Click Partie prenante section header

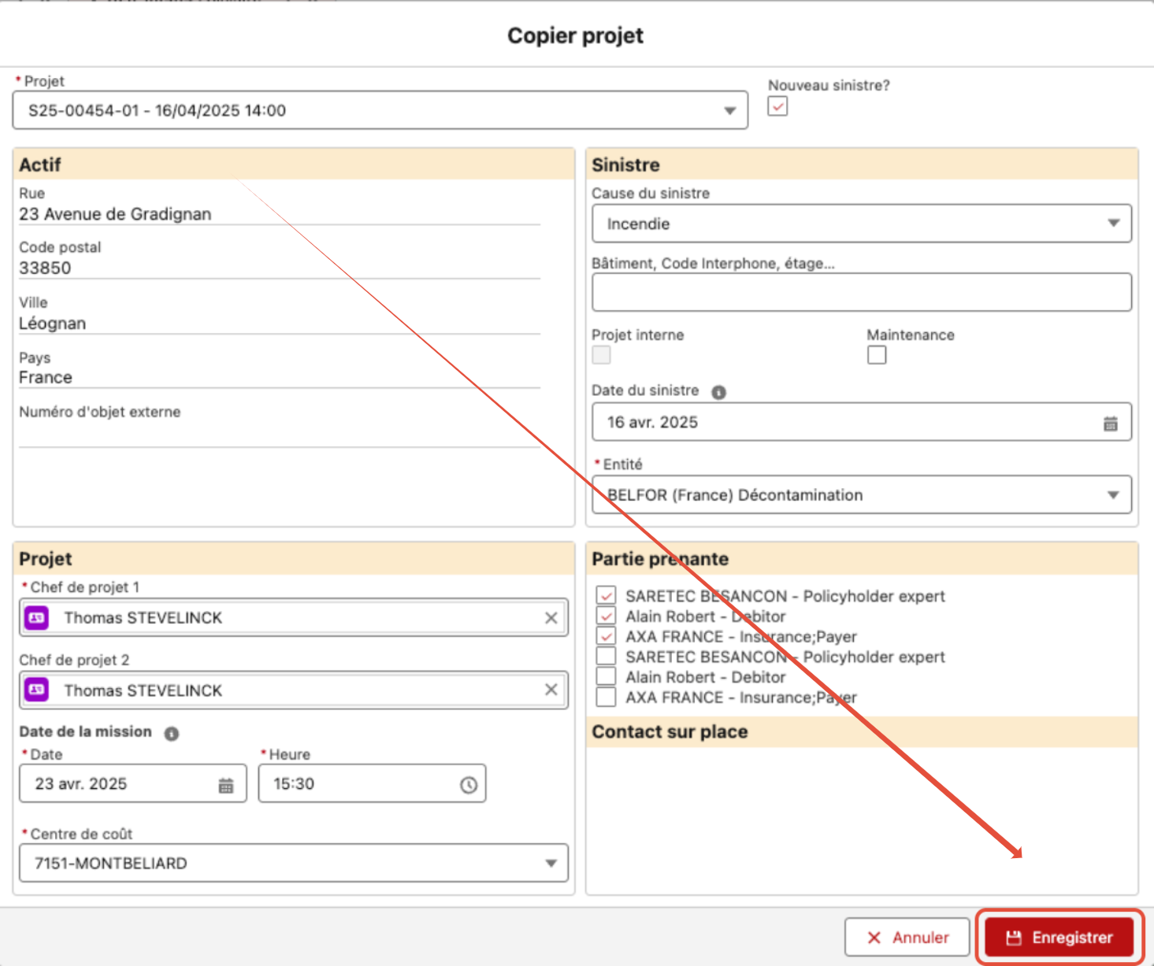pyautogui.click(x=862, y=559)
